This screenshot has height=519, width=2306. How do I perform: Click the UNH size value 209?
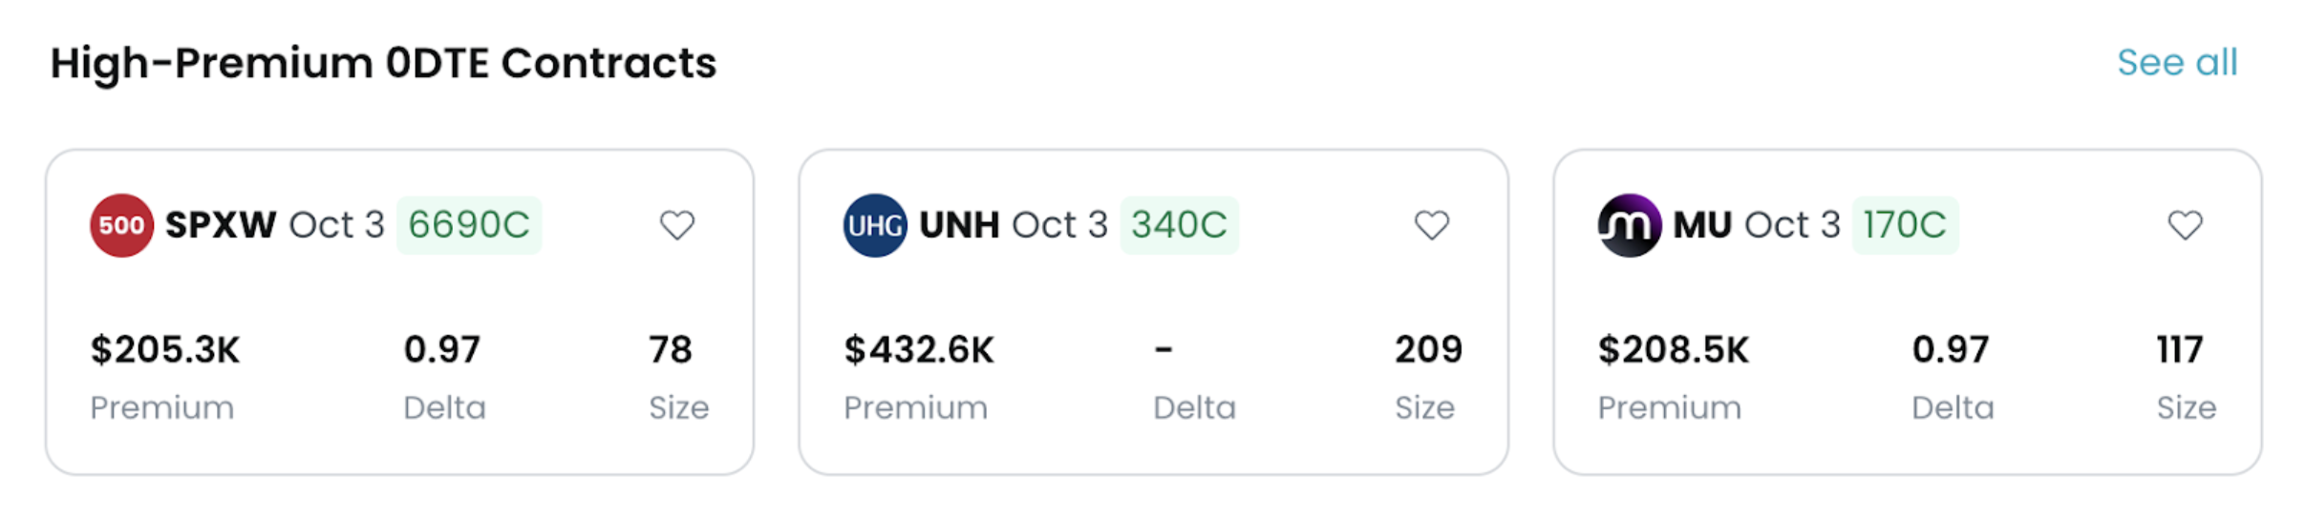(x=1428, y=350)
